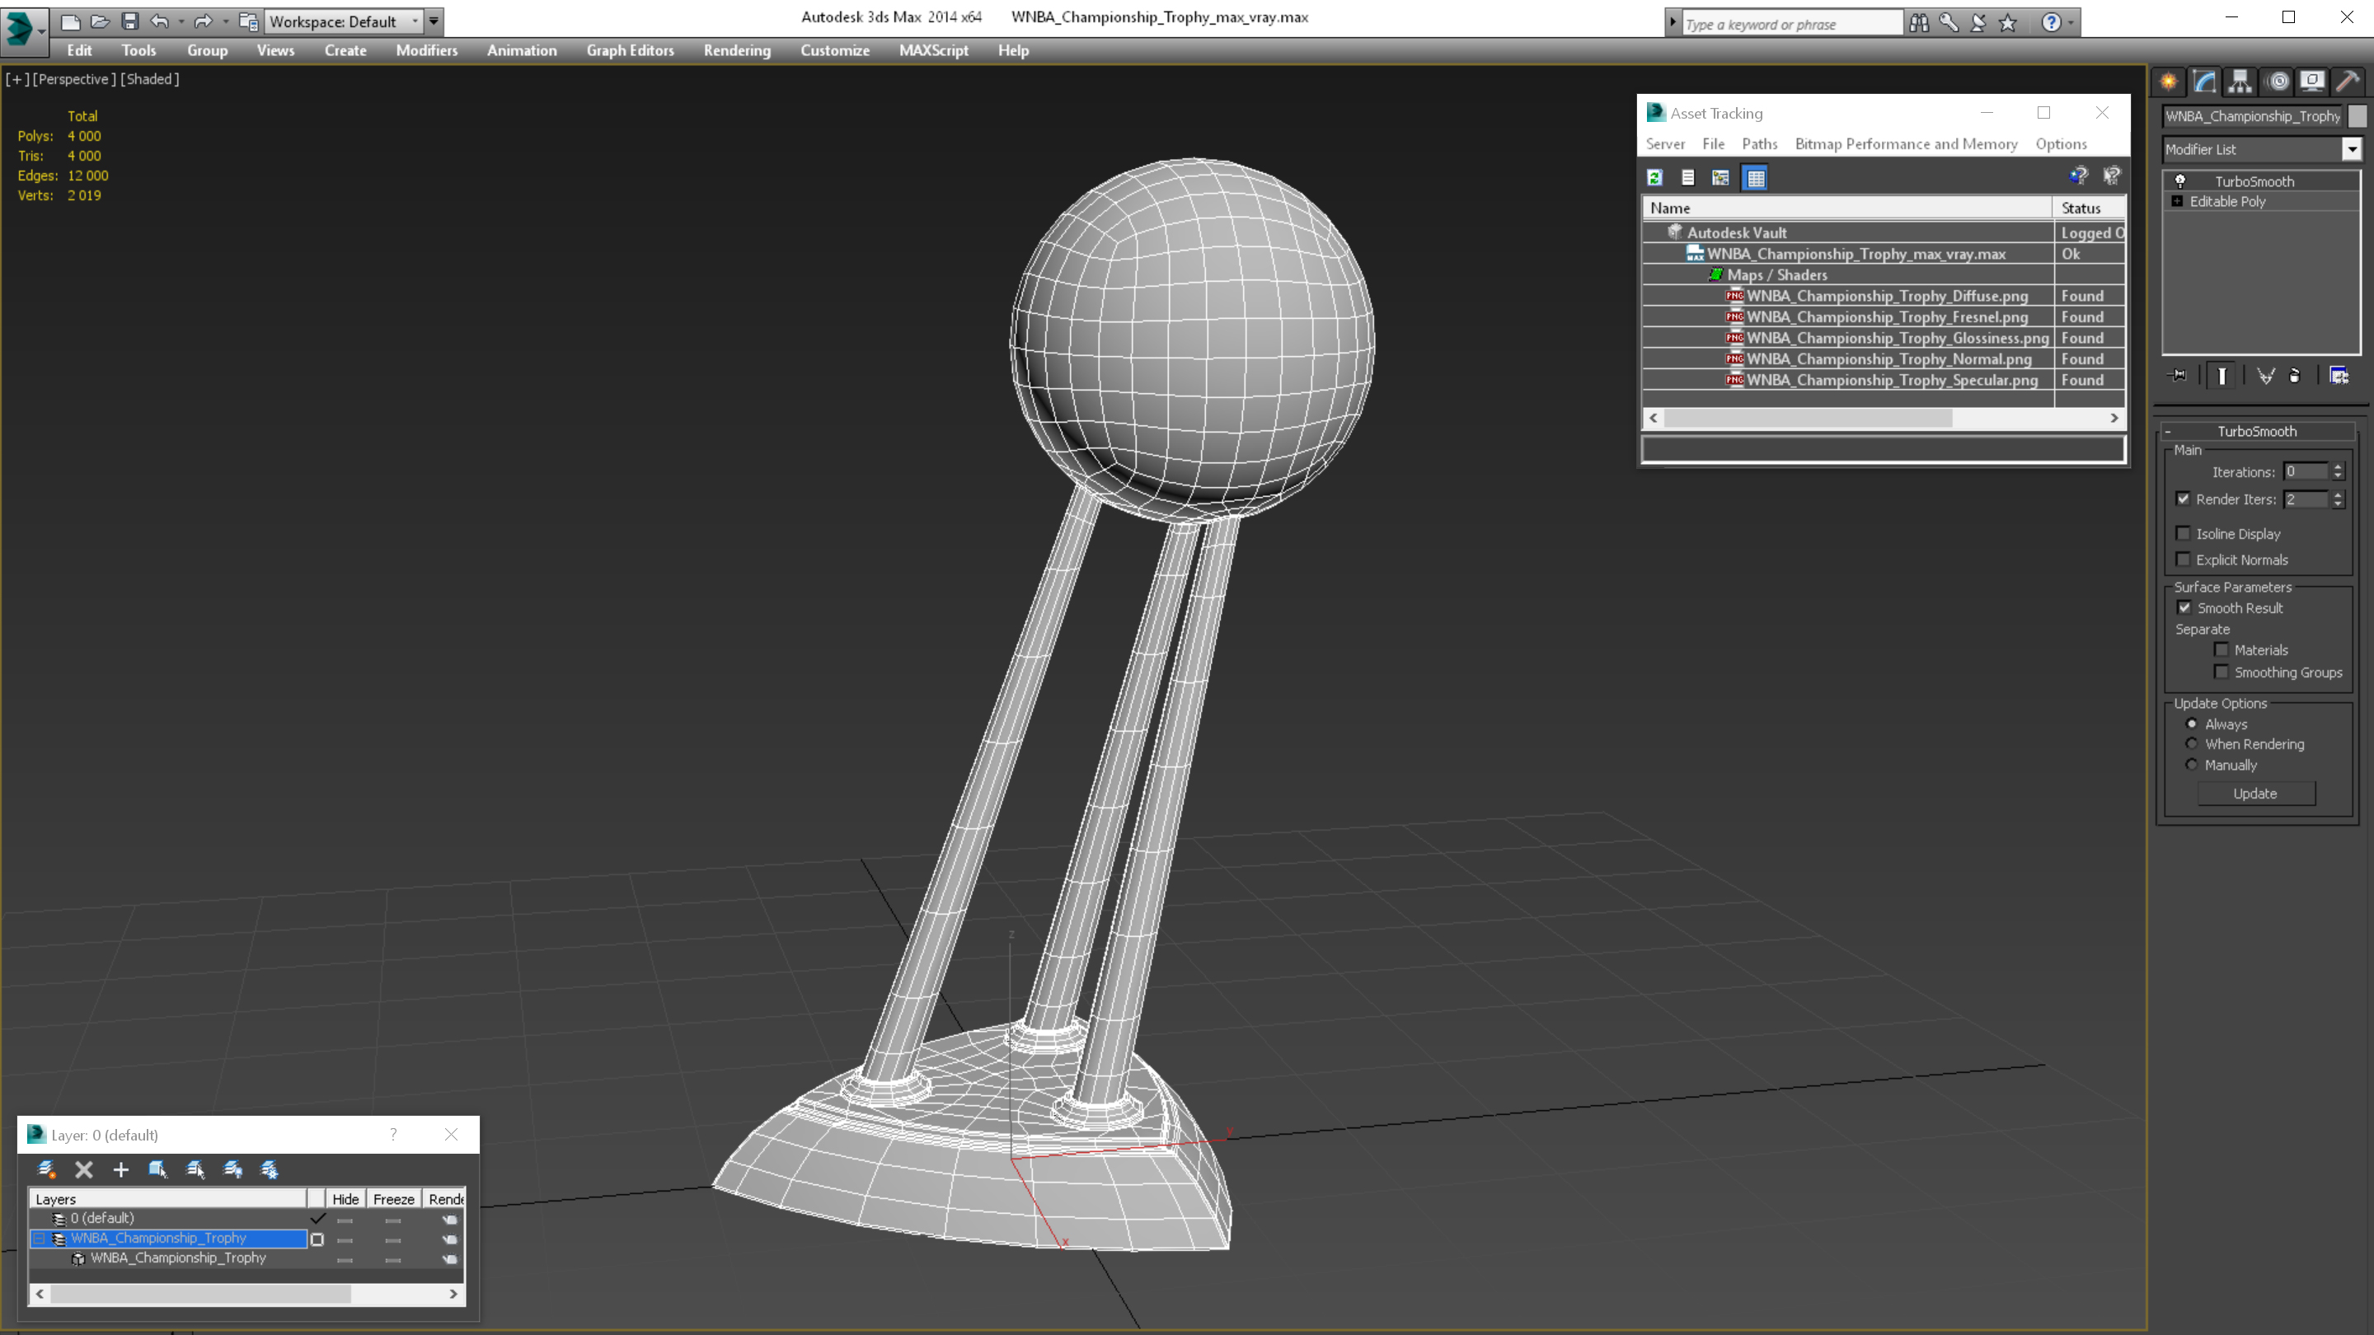Screen dimensions: 2374x1335
Task: Toggle TurboSmooth modifier lightbulb
Action: pos(2180,181)
